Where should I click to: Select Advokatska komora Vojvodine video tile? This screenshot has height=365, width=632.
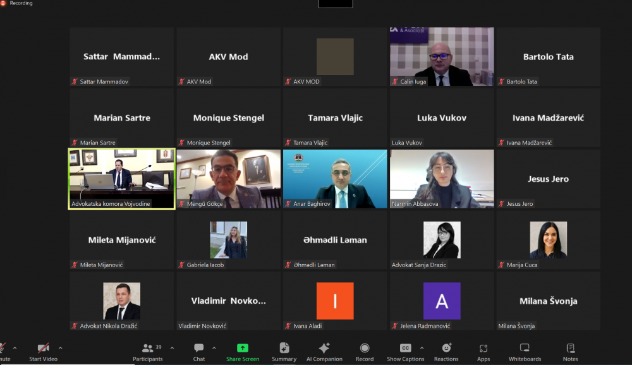pyautogui.click(x=121, y=179)
